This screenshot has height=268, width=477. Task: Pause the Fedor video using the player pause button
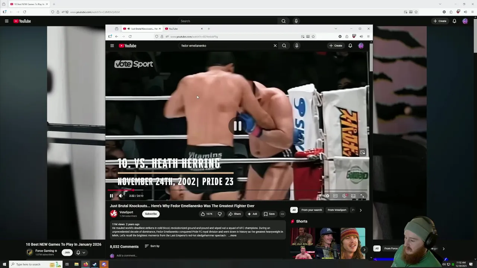(111, 196)
